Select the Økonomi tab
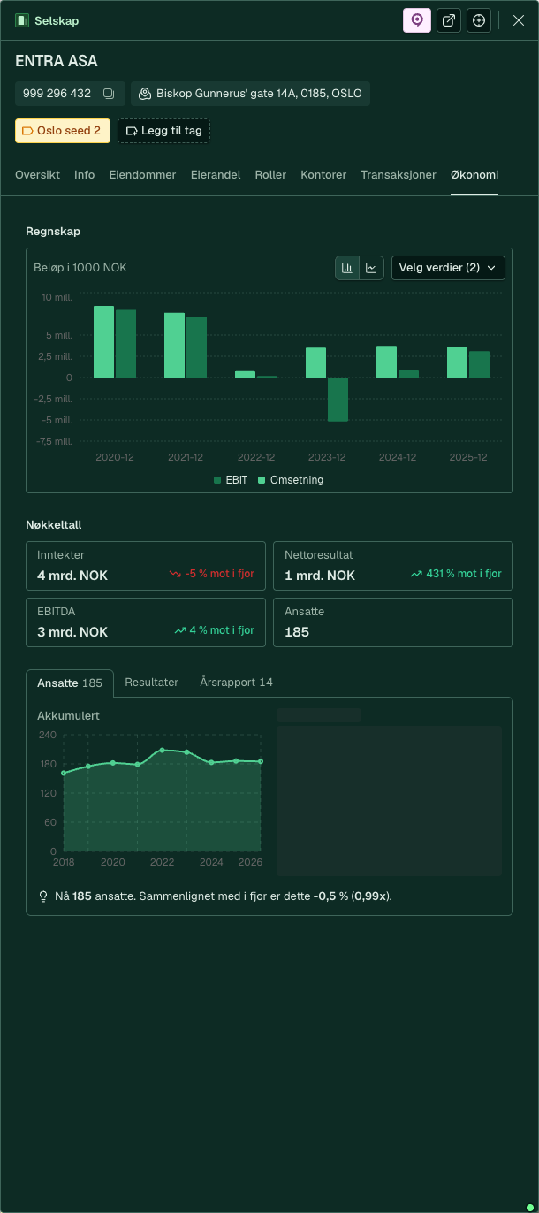Image resolution: width=539 pixels, height=1213 pixels. pyautogui.click(x=474, y=175)
